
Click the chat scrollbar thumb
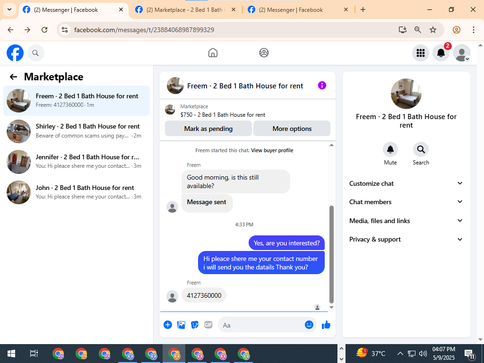click(x=331, y=255)
